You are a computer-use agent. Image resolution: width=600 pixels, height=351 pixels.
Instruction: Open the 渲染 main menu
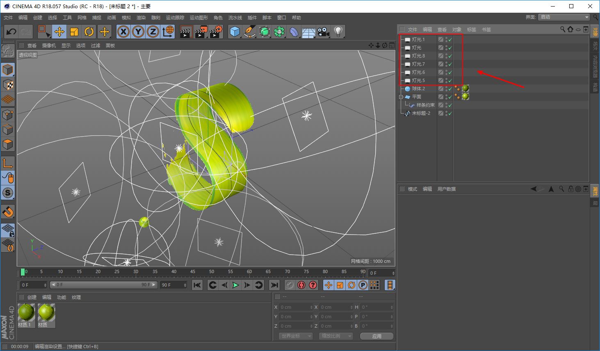tap(141, 18)
